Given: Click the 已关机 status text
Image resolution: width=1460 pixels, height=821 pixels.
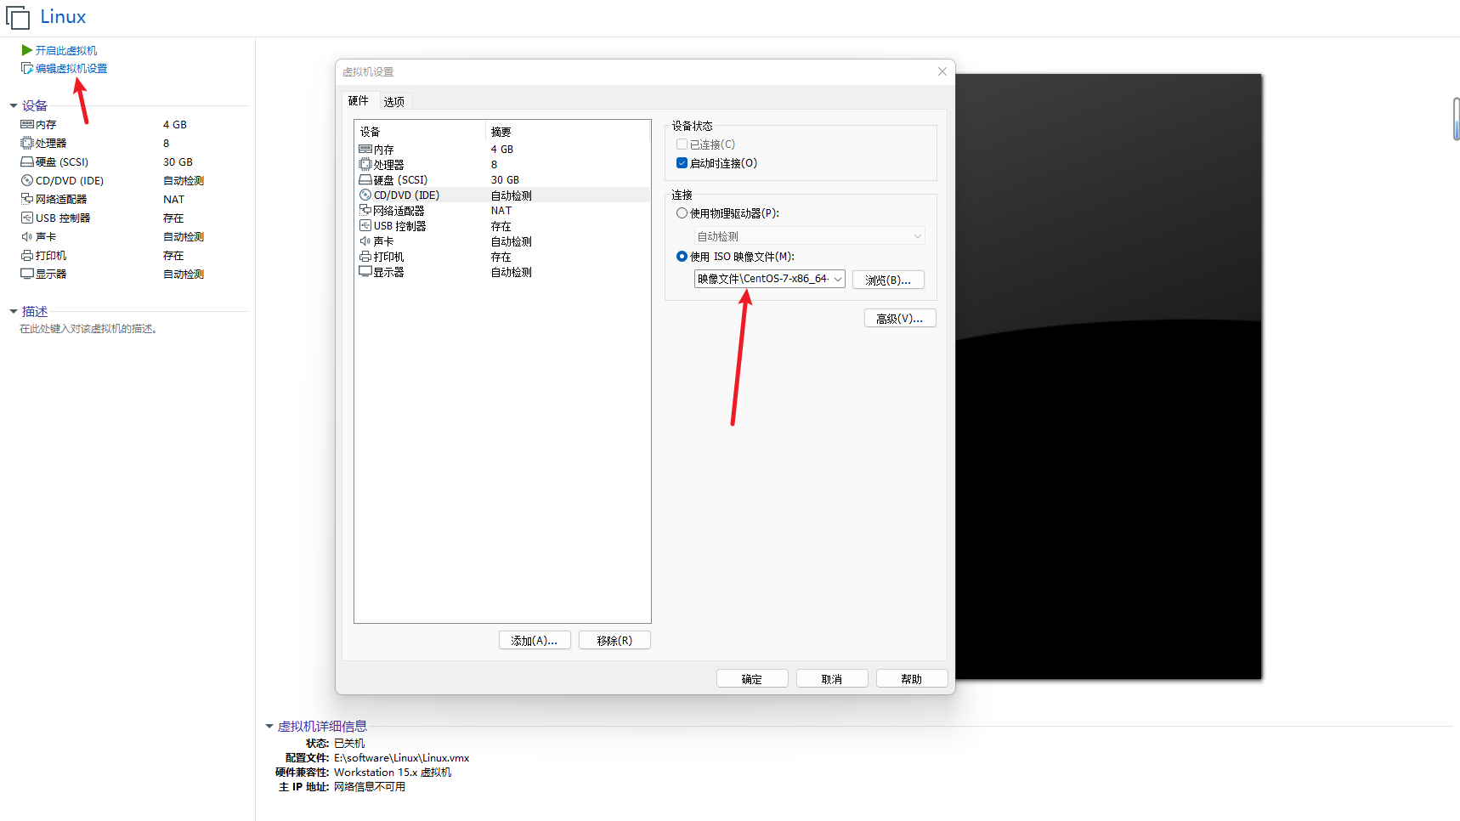Looking at the screenshot, I should click(x=349, y=744).
